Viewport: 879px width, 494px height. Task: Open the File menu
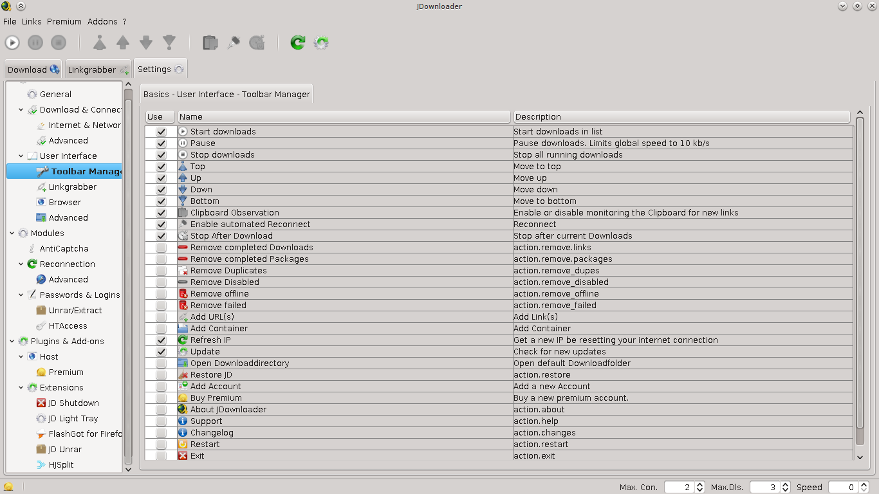coord(10,21)
